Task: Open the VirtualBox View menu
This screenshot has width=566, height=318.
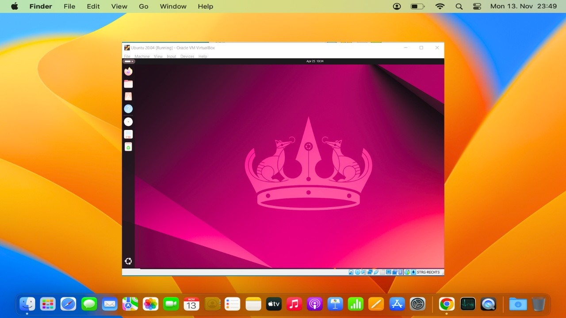Action: (x=158, y=57)
